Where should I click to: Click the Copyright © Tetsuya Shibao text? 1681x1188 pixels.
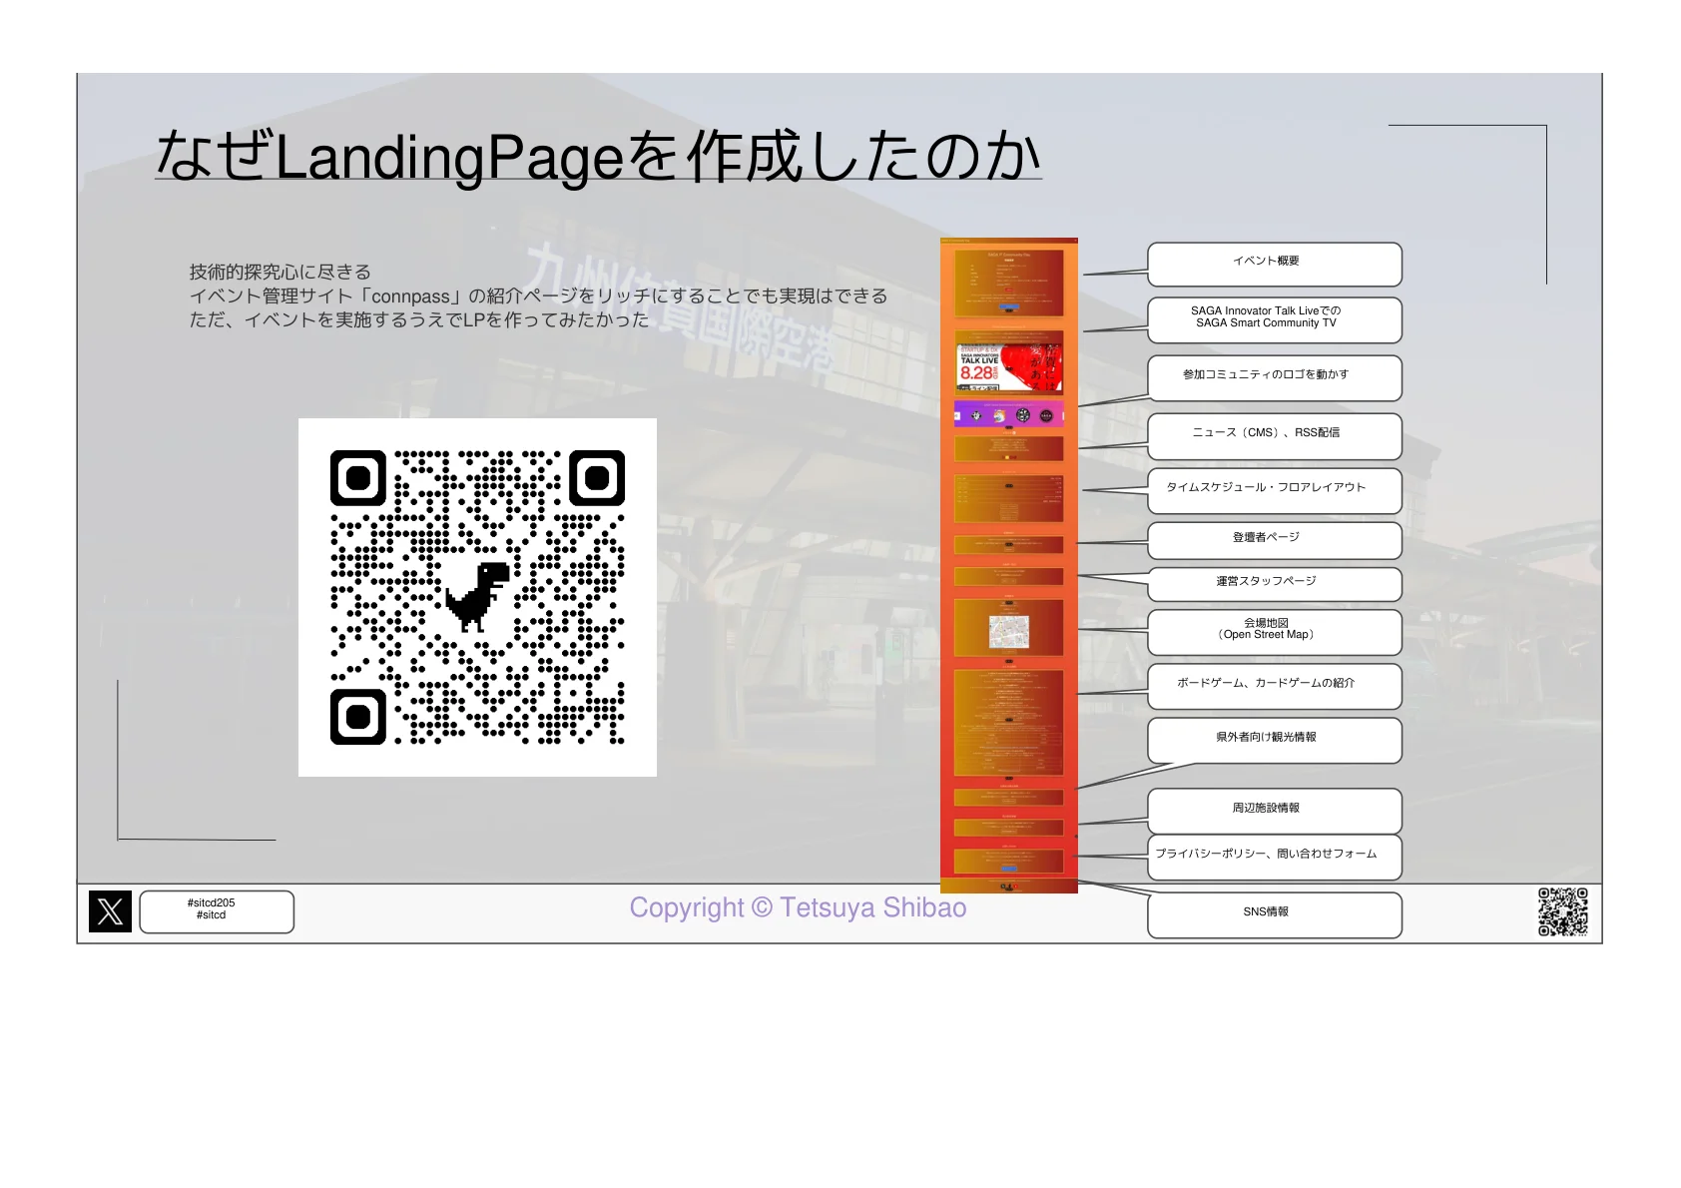tap(798, 907)
